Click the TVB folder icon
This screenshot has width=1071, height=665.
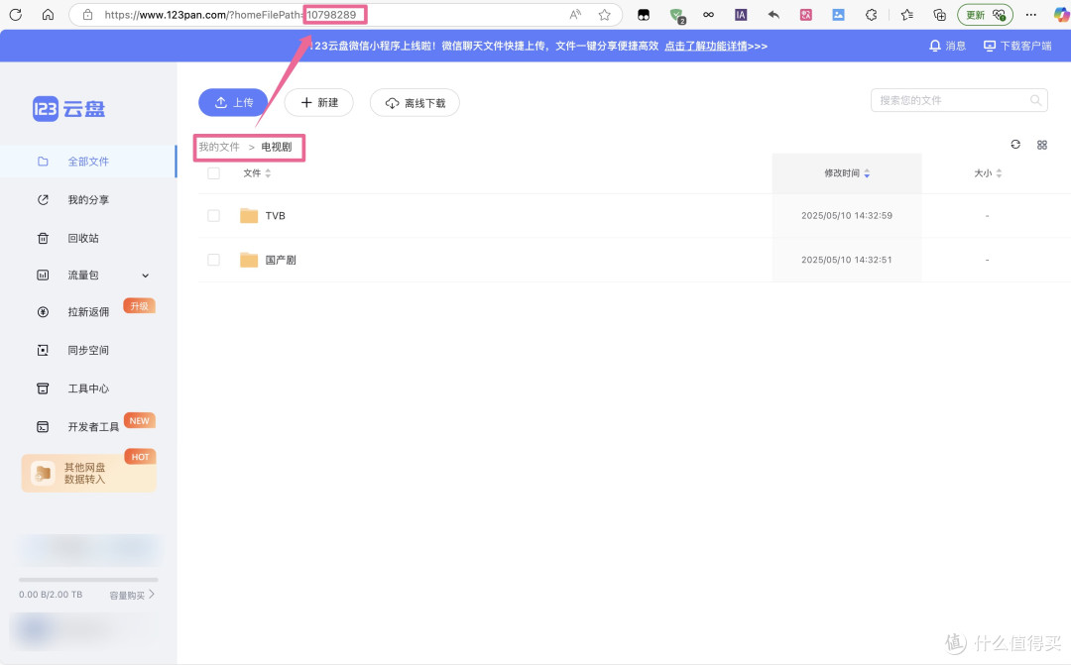[x=249, y=216]
